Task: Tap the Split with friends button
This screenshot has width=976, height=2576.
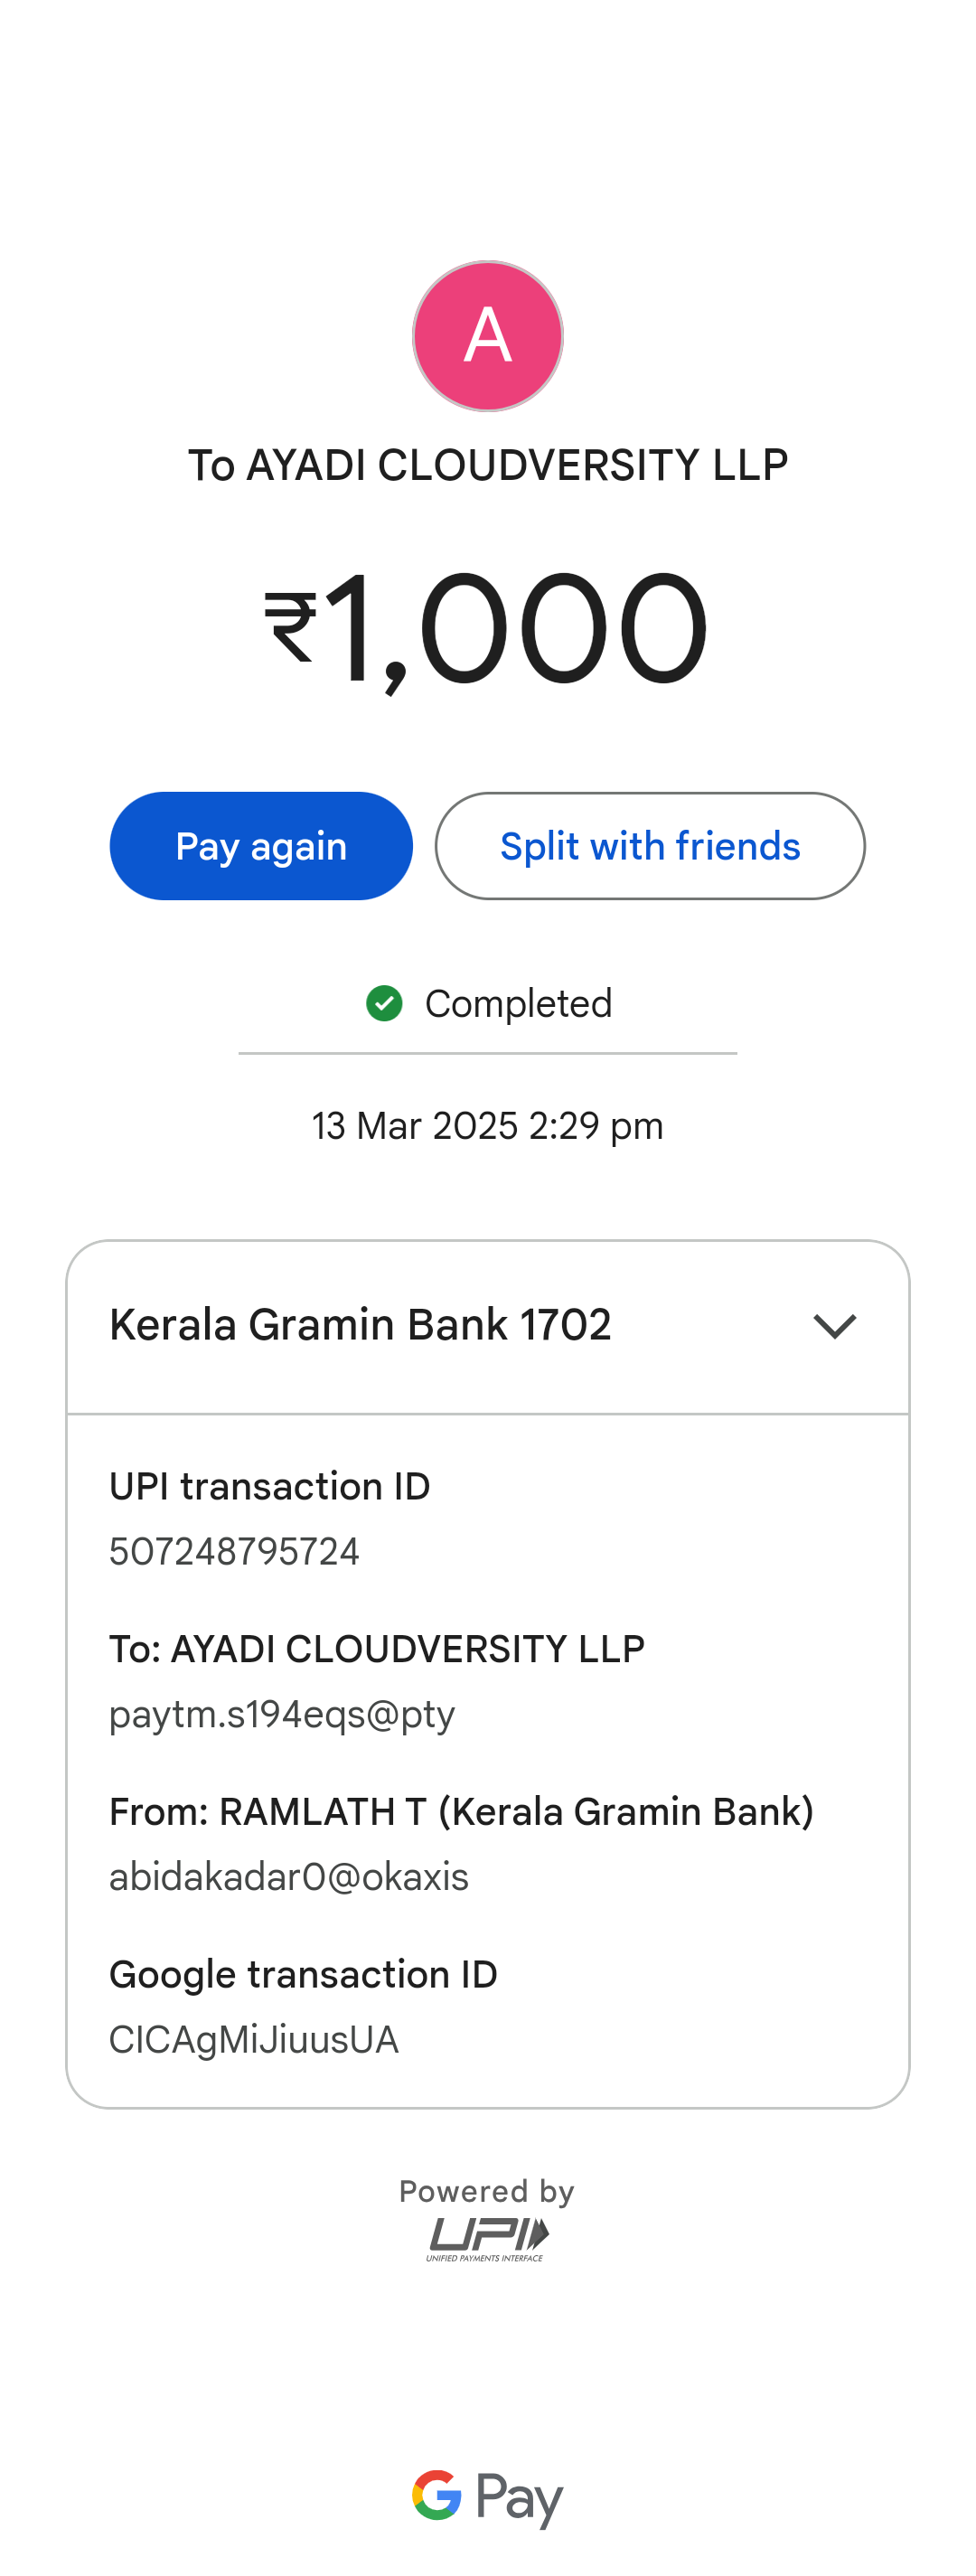Action: [x=650, y=846]
